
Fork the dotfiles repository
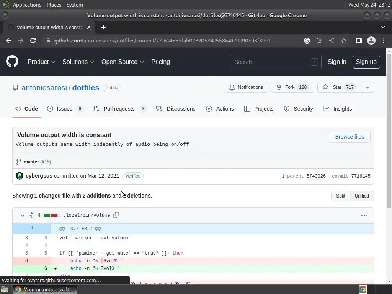pos(292,87)
